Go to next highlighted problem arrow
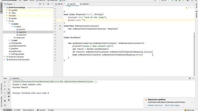 pos(193,8)
